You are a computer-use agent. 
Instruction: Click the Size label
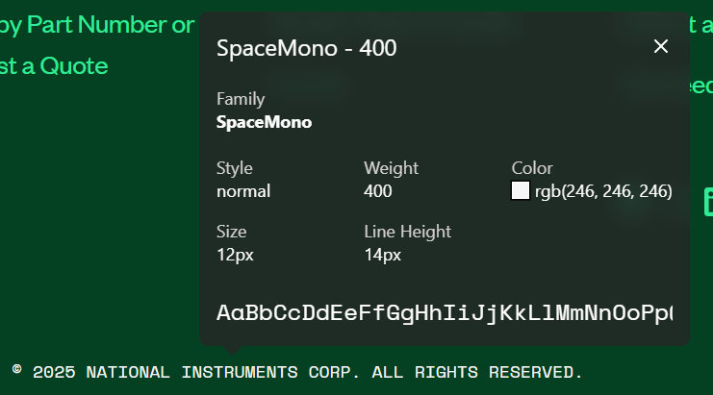[232, 232]
